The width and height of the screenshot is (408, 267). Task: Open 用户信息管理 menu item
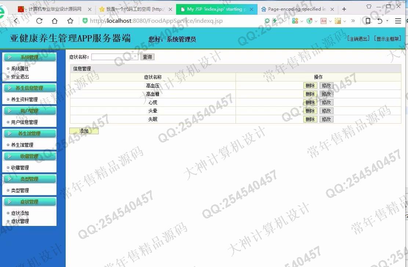pyautogui.click(x=24, y=122)
